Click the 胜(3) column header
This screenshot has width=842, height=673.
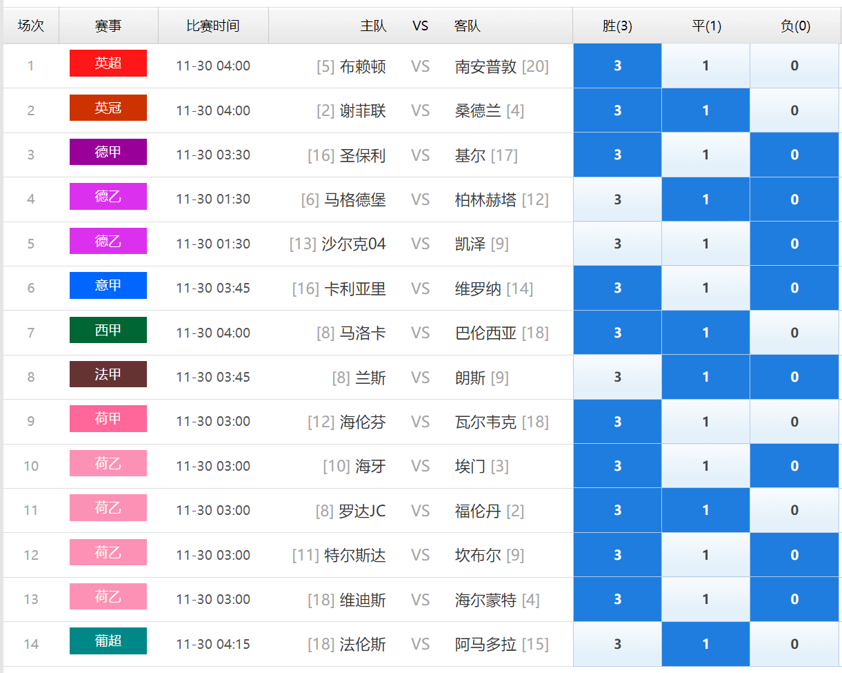617,26
